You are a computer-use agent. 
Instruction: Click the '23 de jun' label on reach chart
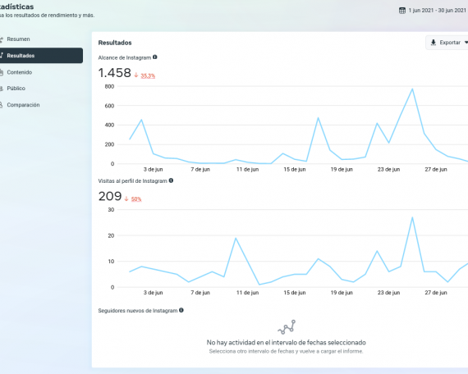(x=388, y=170)
